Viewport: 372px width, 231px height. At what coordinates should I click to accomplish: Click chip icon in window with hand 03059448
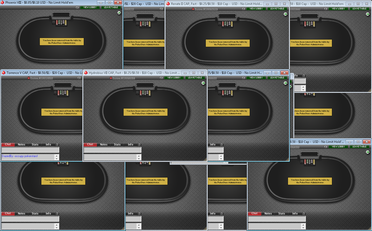[x=368, y=14]
